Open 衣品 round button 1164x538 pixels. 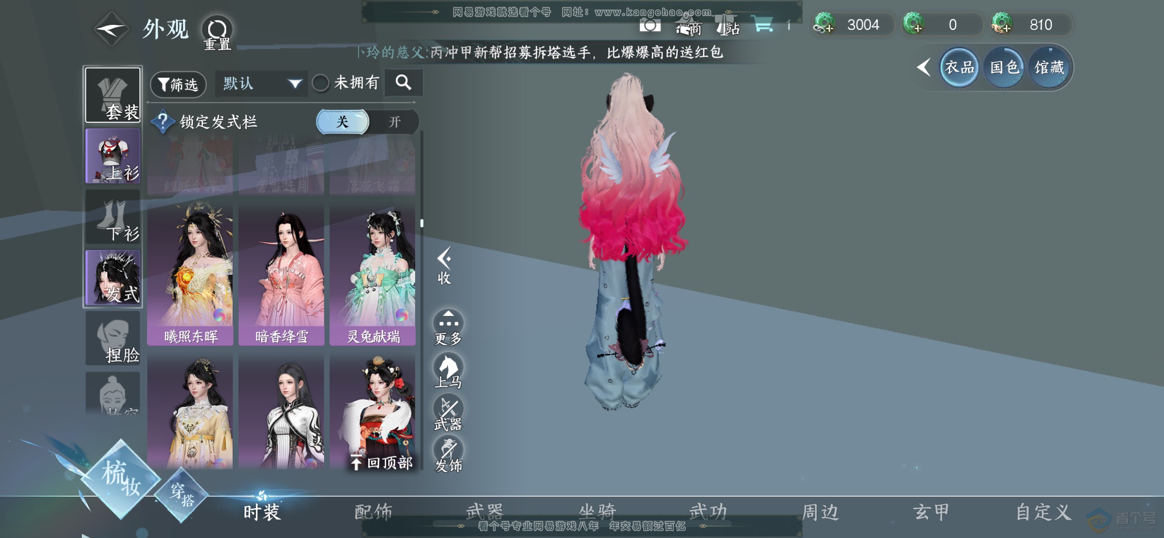[959, 68]
